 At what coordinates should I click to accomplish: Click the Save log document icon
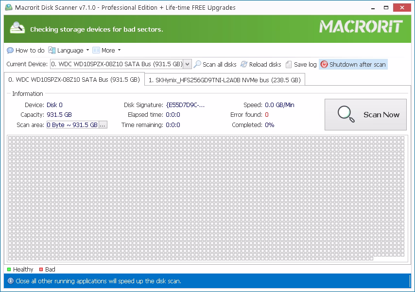(x=289, y=64)
